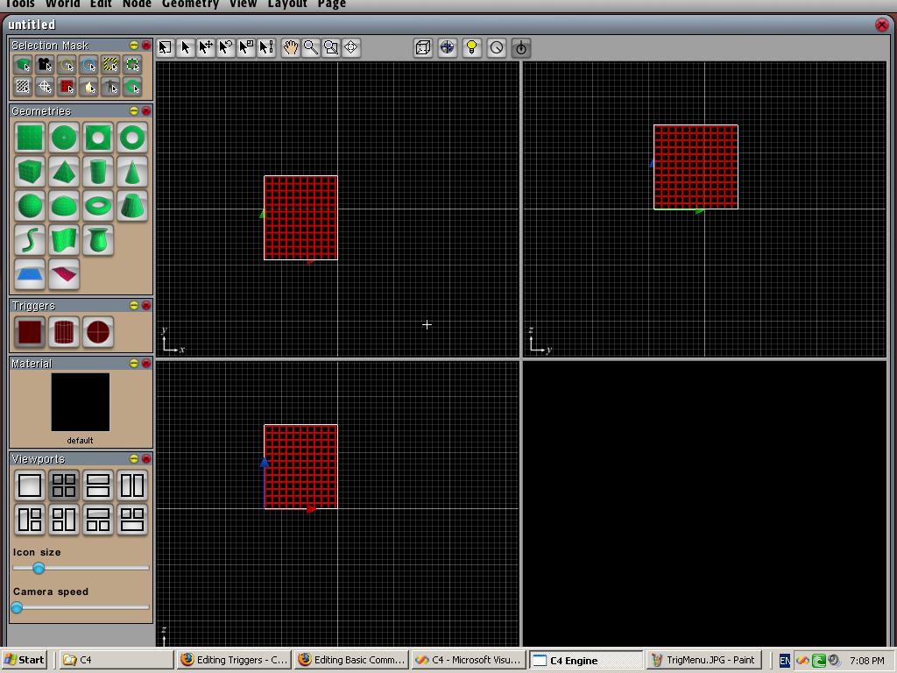The image size is (897, 673).
Task: Collapse the Selection Mask panel
Action: (134, 46)
